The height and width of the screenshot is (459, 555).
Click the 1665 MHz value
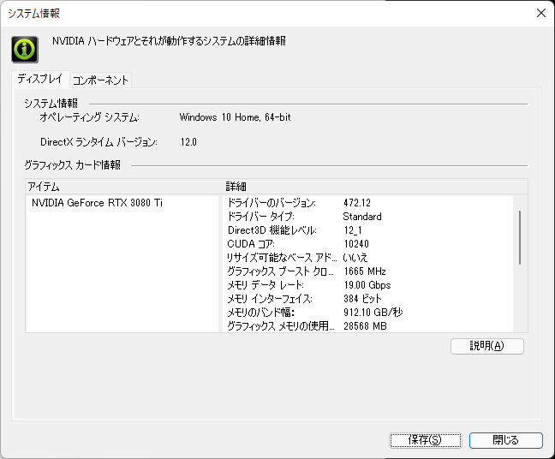[x=365, y=271]
